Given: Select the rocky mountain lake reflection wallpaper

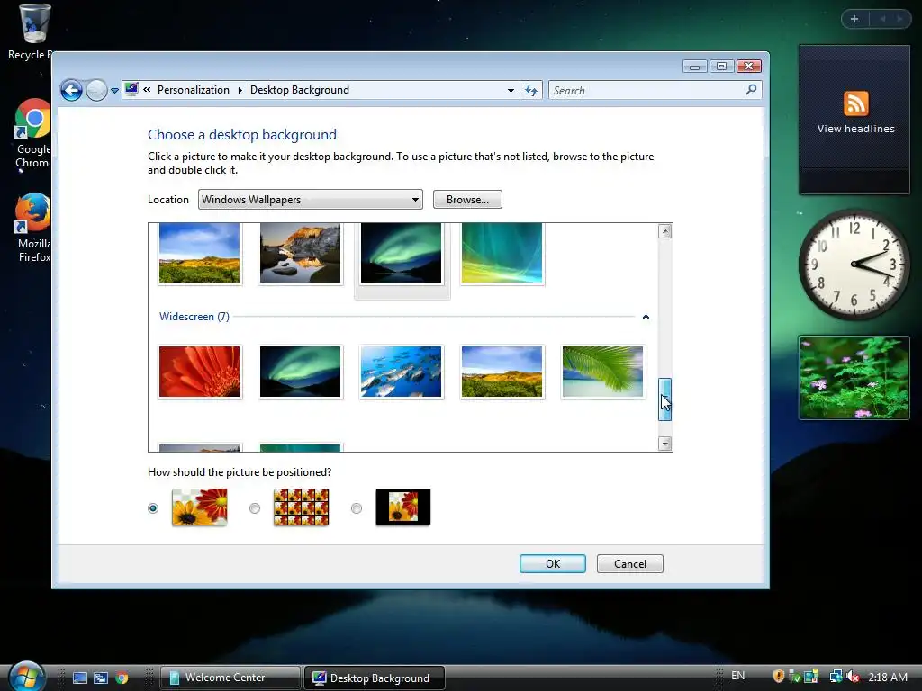Looking at the screenshot, I should 300,253.
